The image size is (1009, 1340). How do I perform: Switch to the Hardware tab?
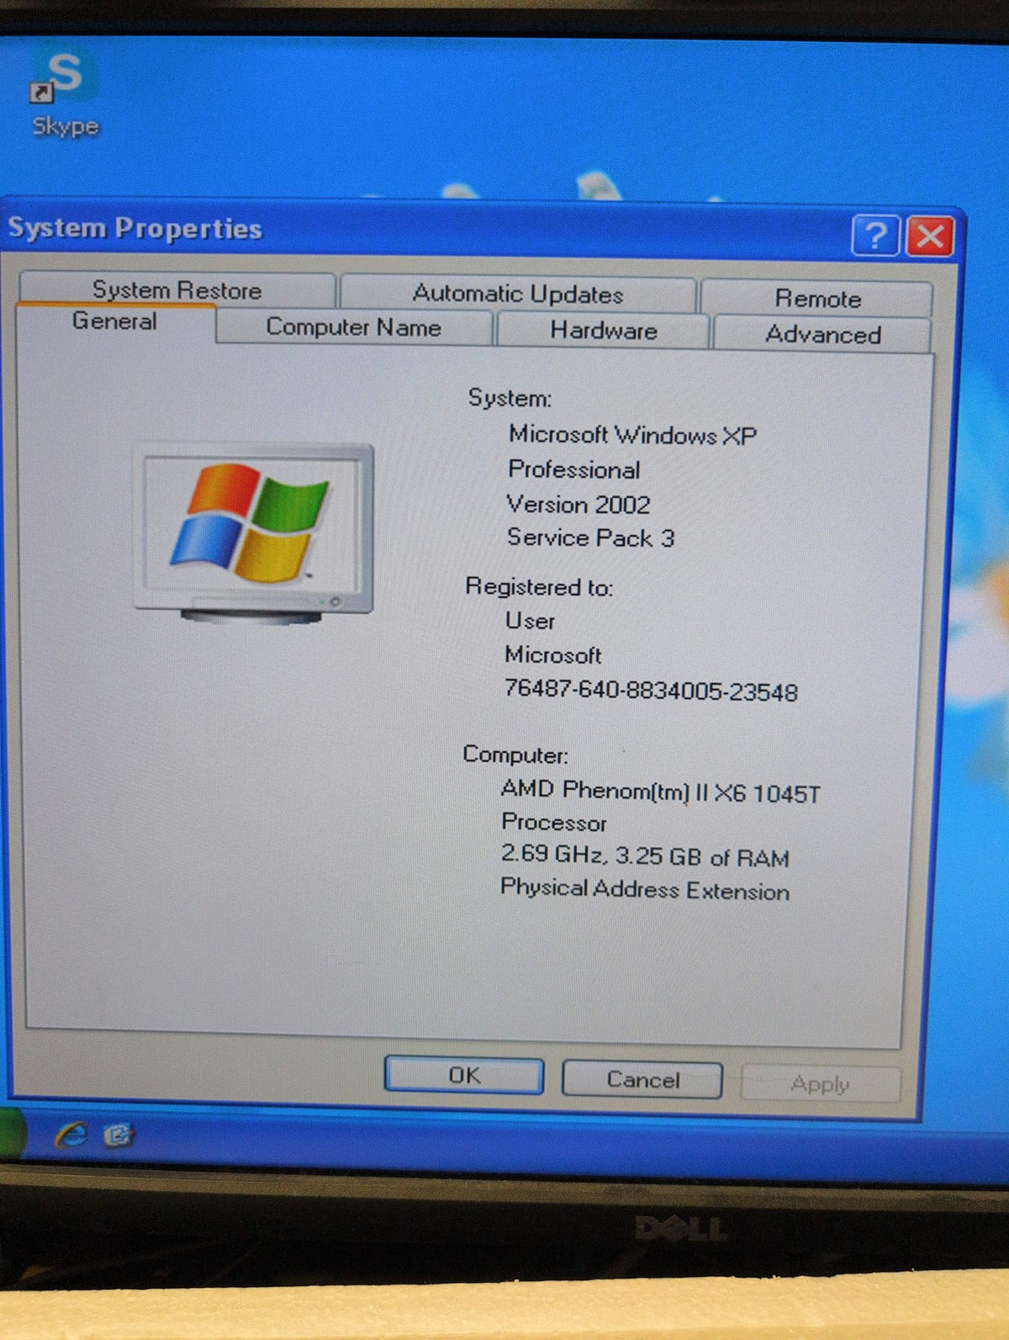pyautogui.click(x=604, y=330)
